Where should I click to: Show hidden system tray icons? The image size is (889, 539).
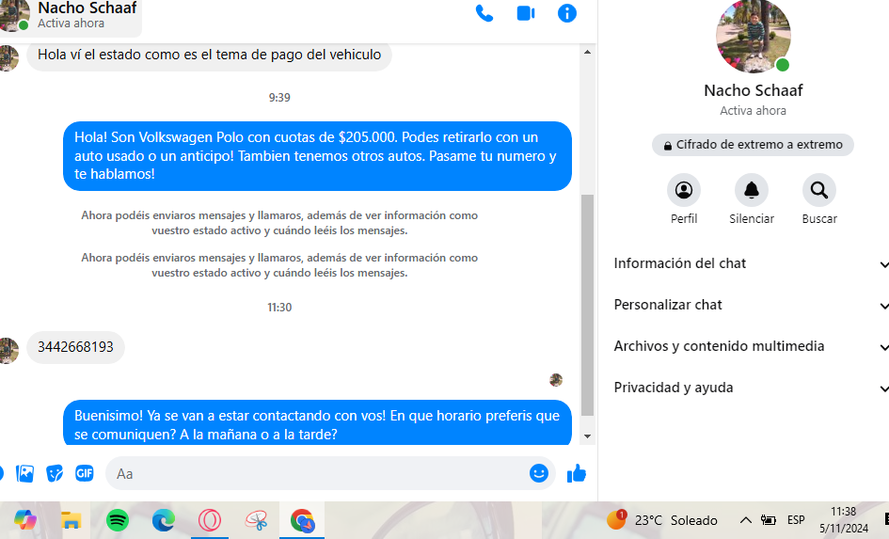[746, 520]
